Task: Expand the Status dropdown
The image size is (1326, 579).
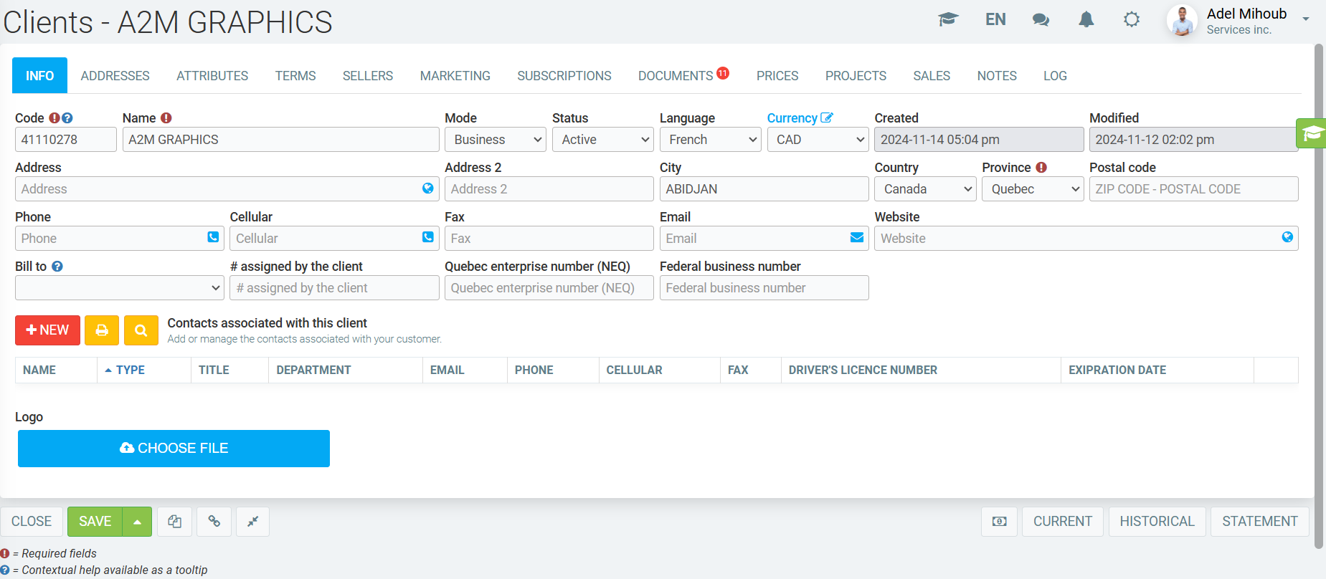Action: (x=602, y=140)
